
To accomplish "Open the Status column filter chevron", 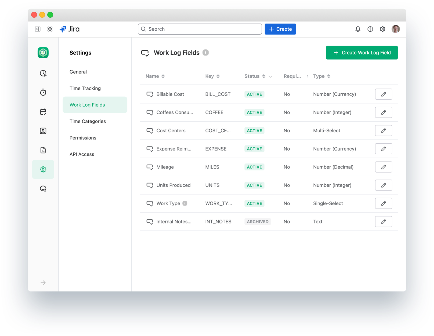I will [270, 76].
